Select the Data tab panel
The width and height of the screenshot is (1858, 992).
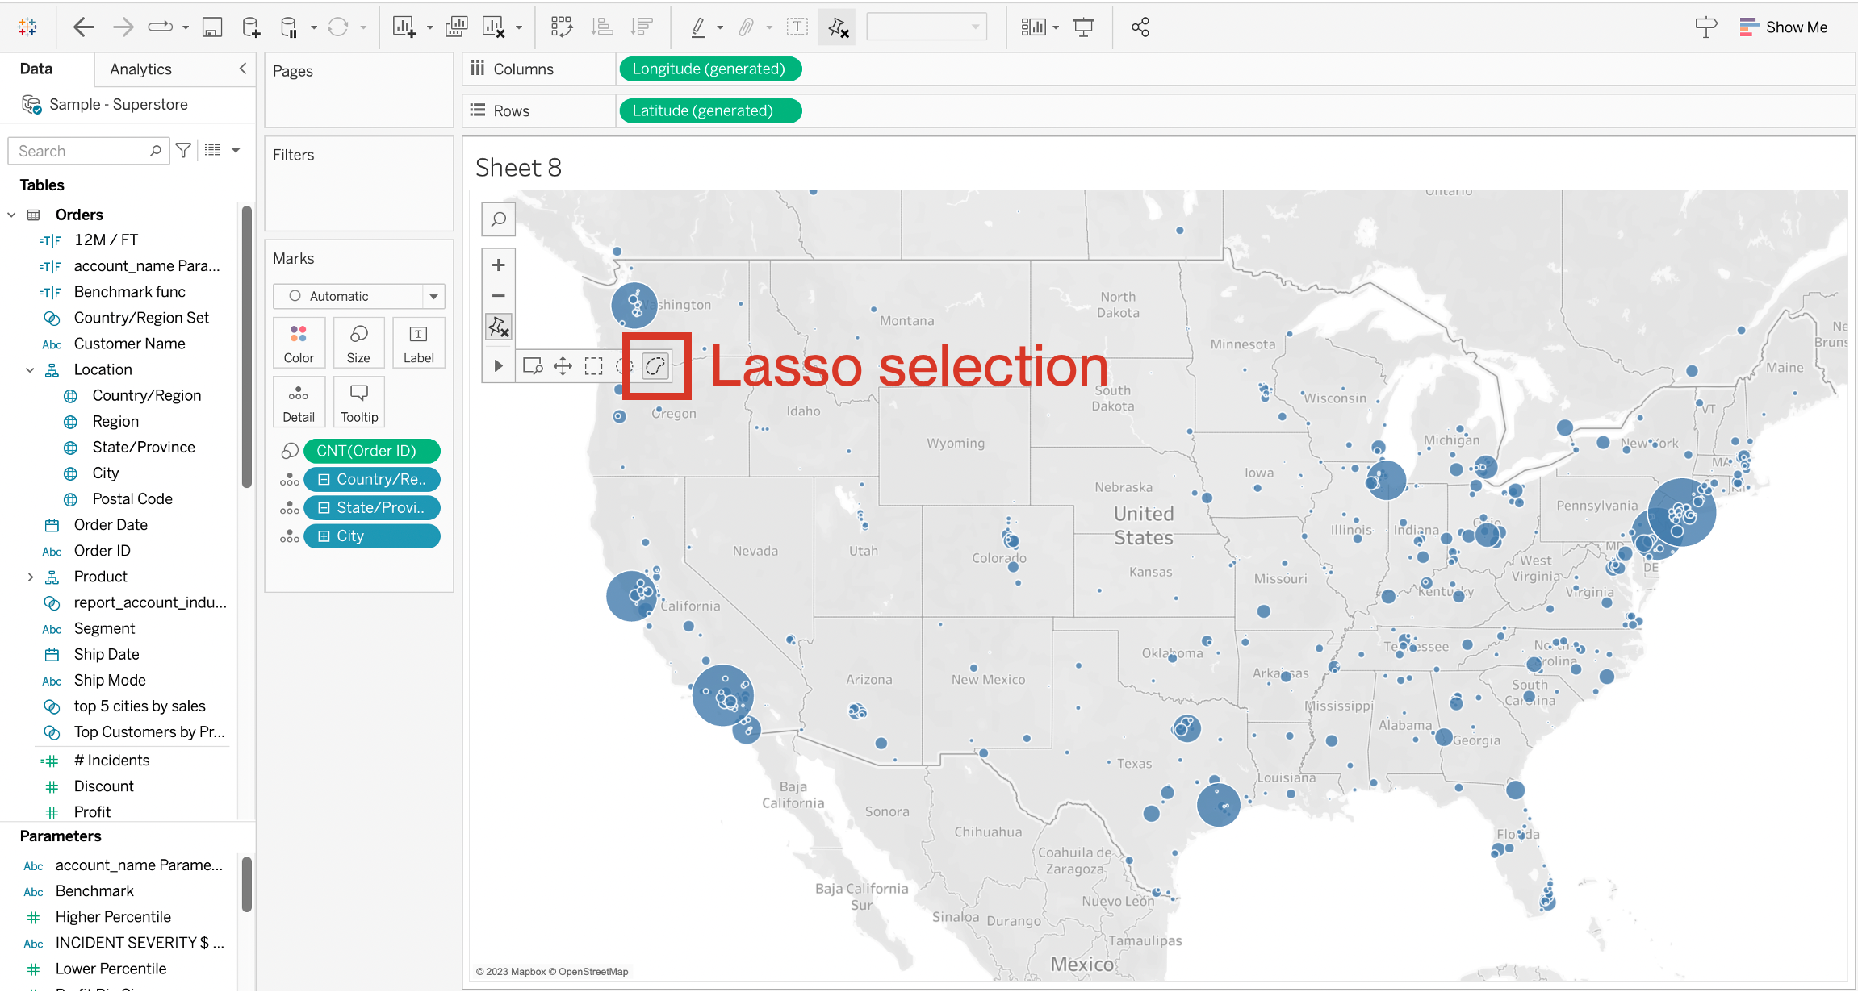37,69
